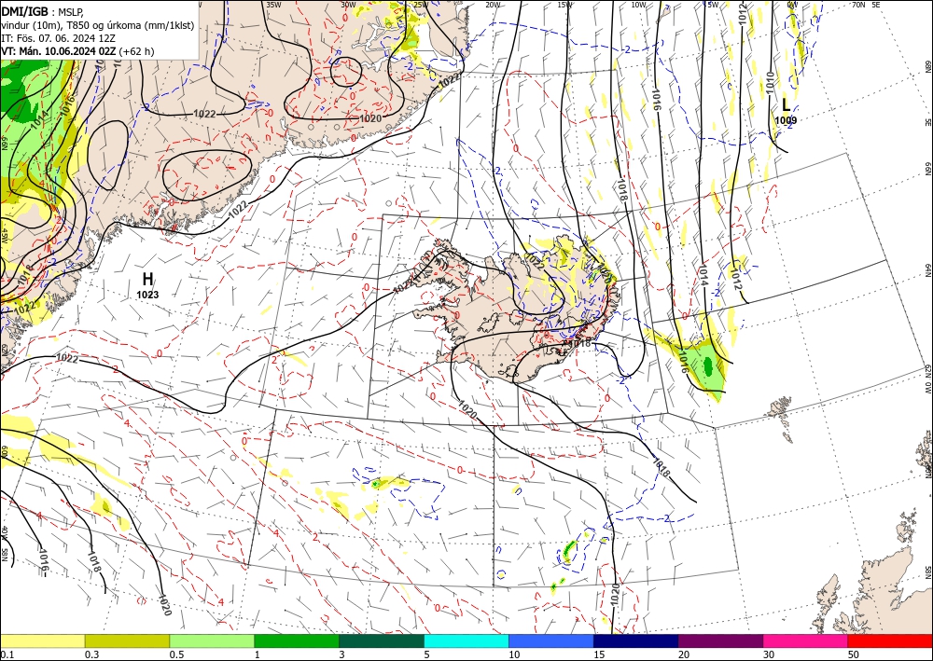This screenshot has width=933, height=661.
Task: Click the legend value "0.5"
Action: coord(176,654)
